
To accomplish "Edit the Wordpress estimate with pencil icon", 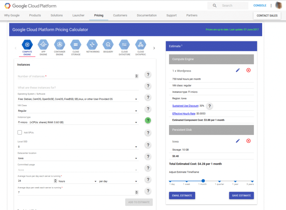I will coord(238,70).
